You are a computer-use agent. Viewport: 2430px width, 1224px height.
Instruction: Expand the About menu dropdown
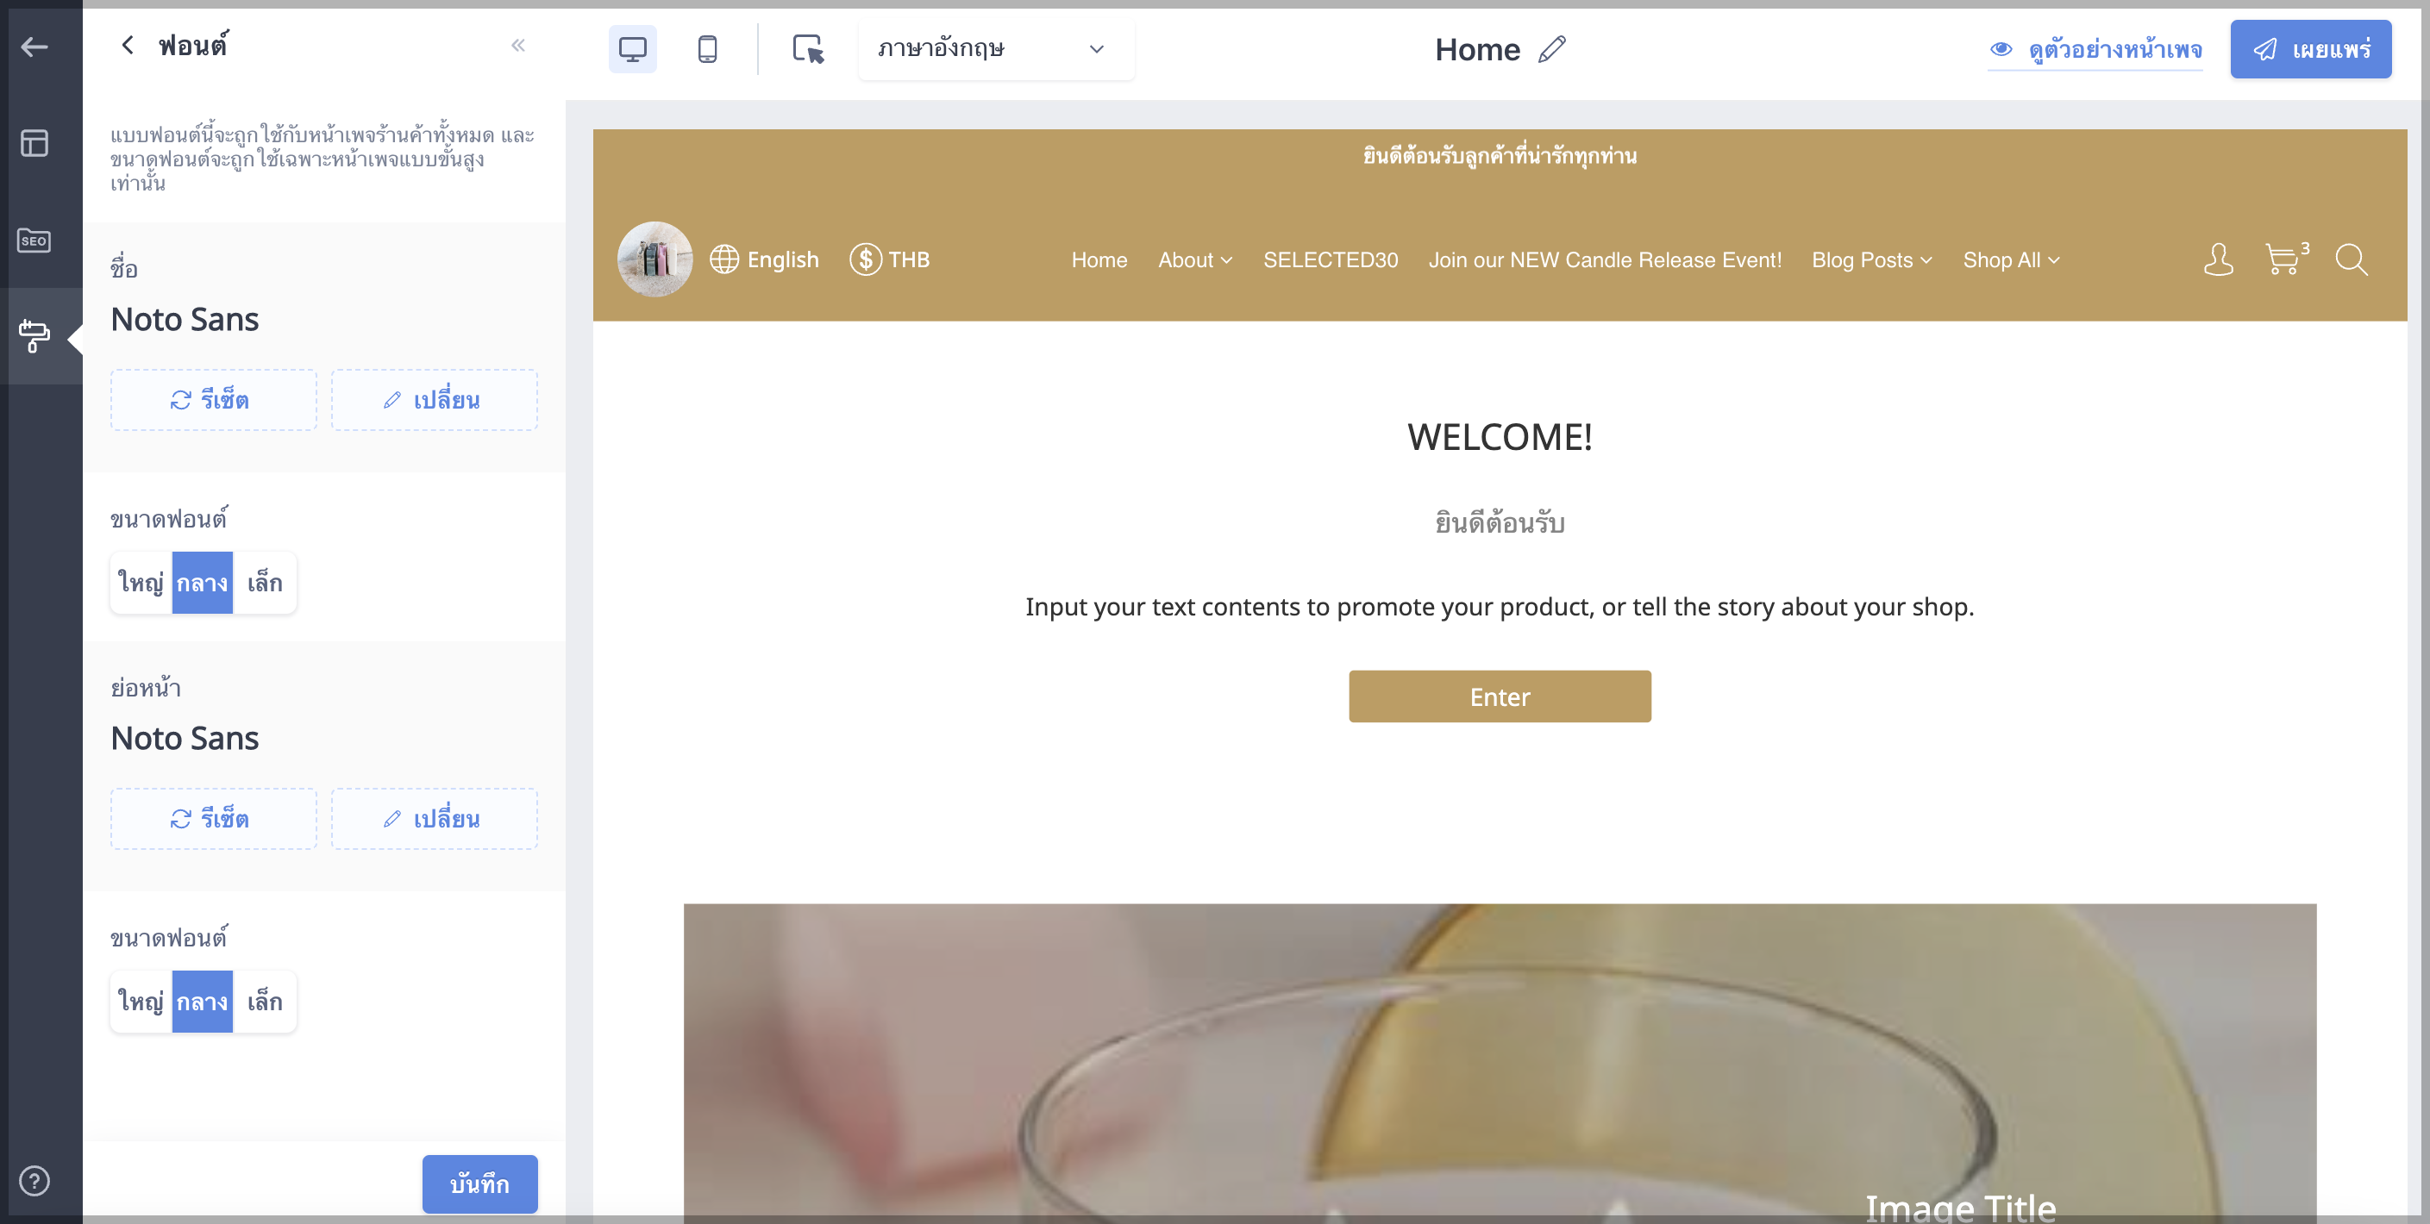1195,260
